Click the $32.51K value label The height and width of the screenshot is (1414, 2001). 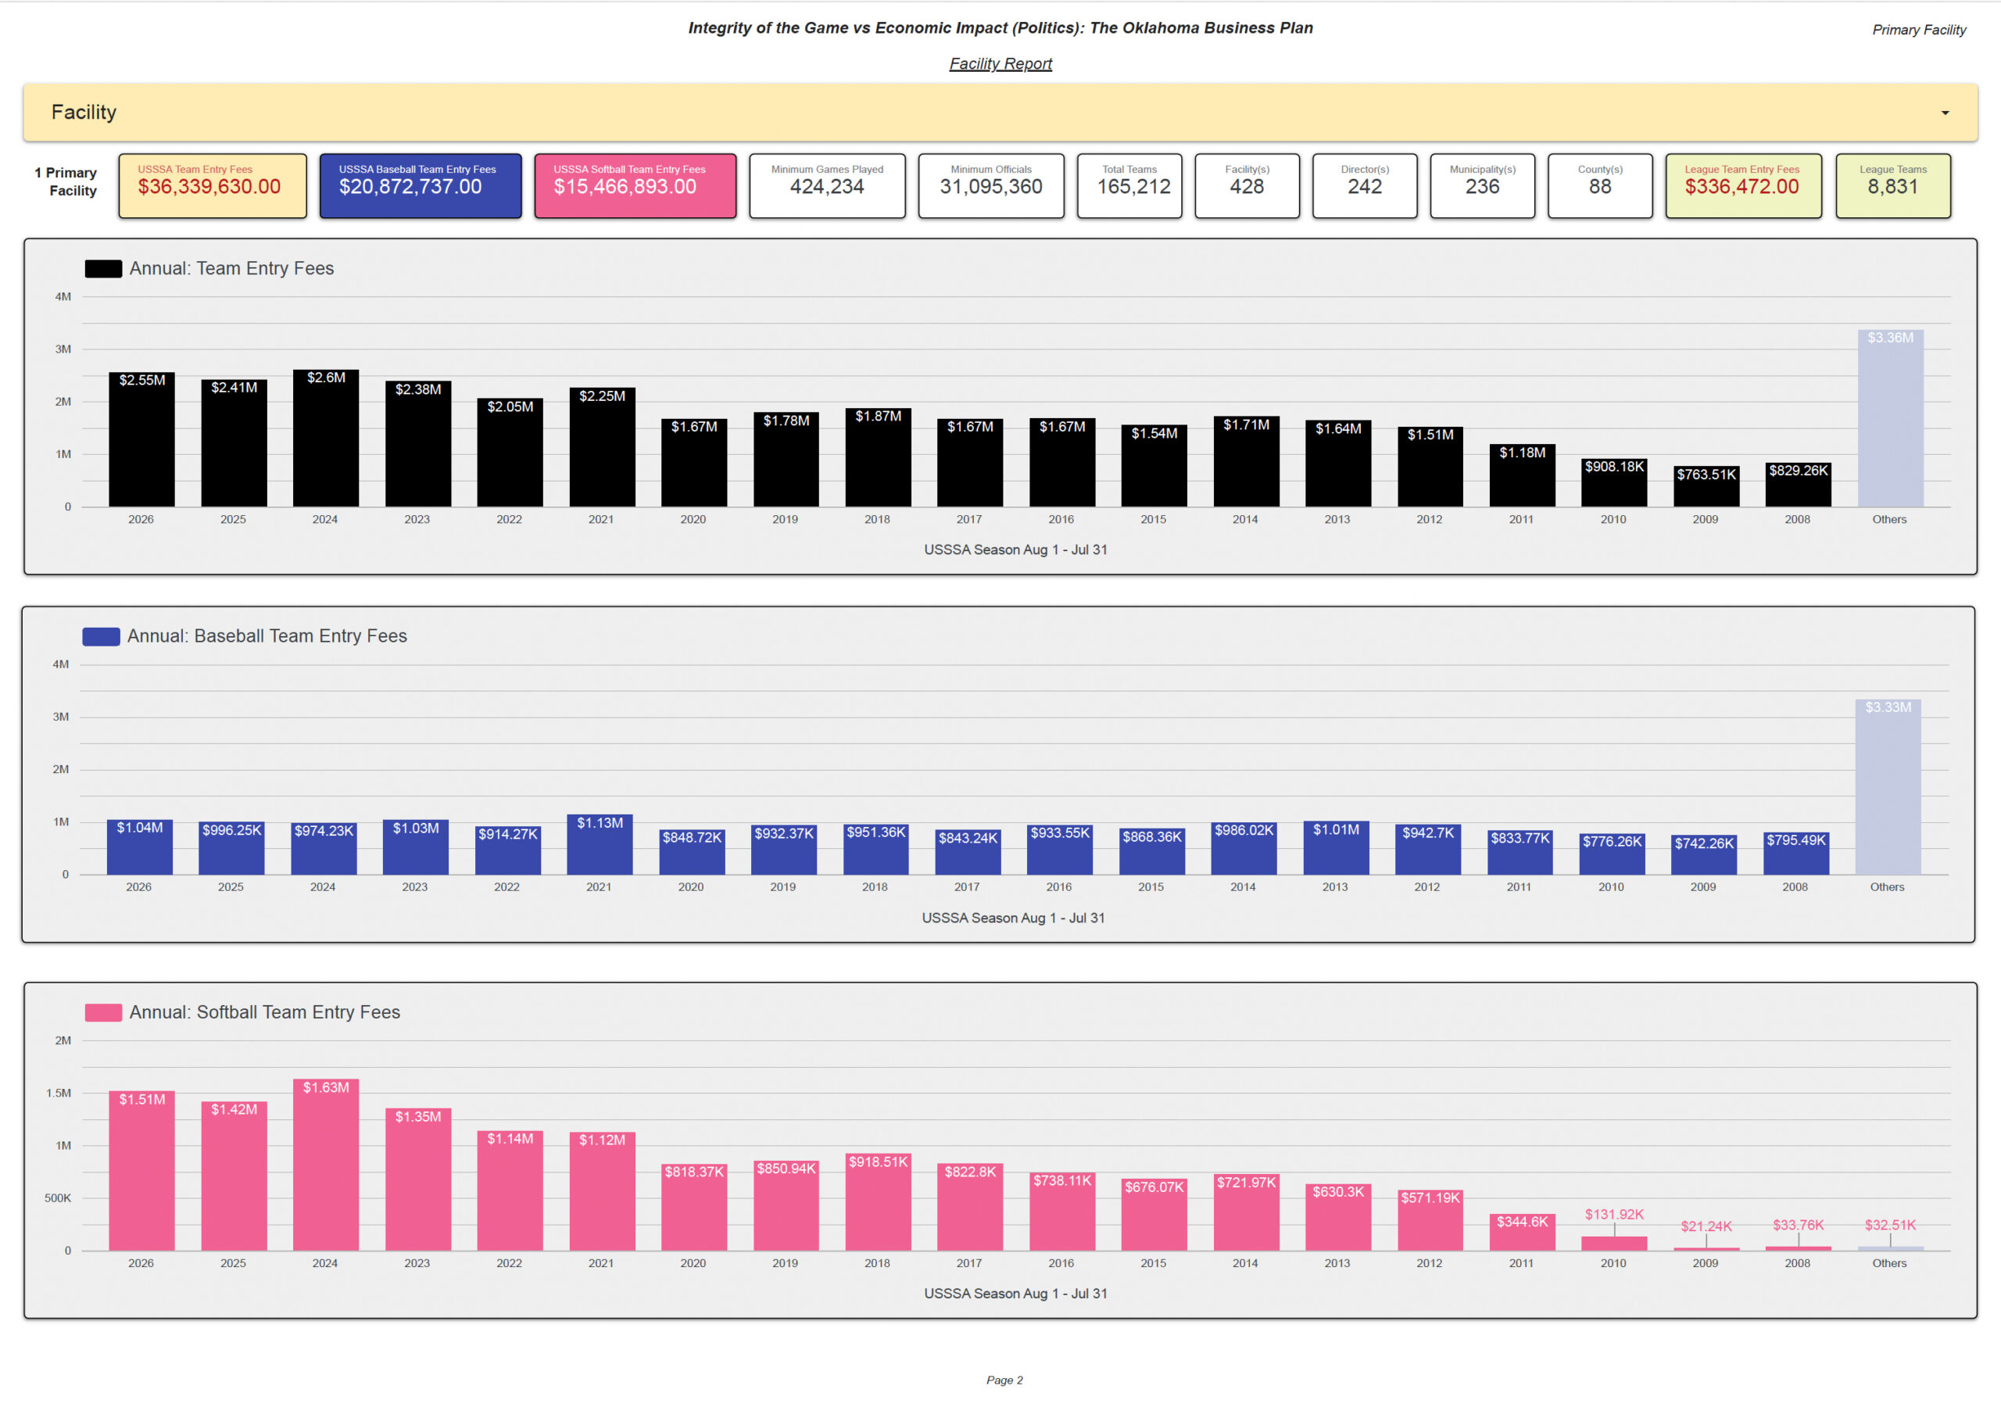1890,1226
